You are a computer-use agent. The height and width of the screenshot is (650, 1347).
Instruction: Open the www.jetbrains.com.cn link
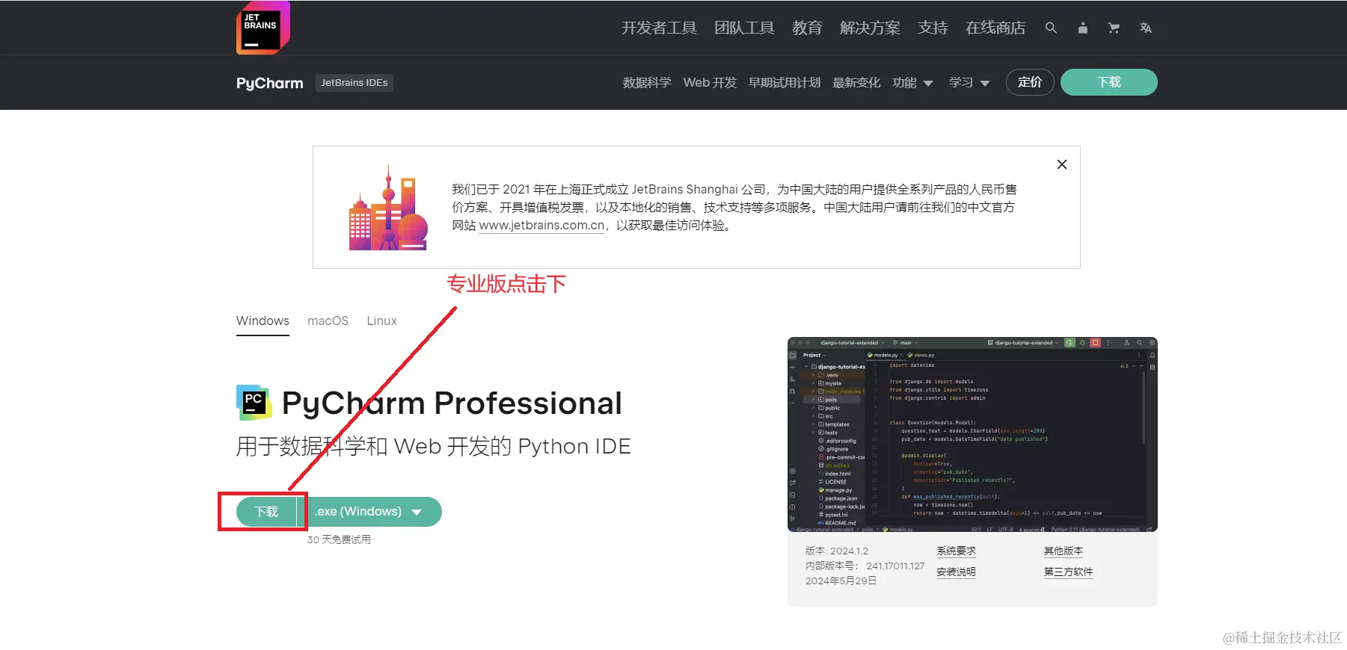click(541, 225)
